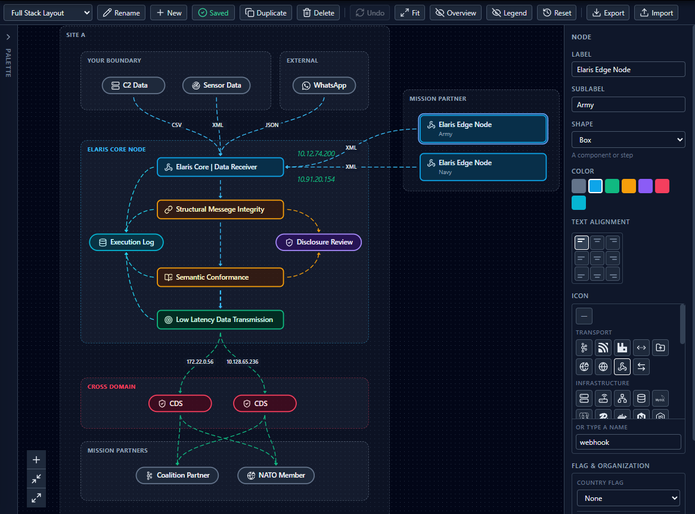The width and height of the screenshot is (695, 514).
Task: Choose the gray color swatch
Action: point(578,186)
